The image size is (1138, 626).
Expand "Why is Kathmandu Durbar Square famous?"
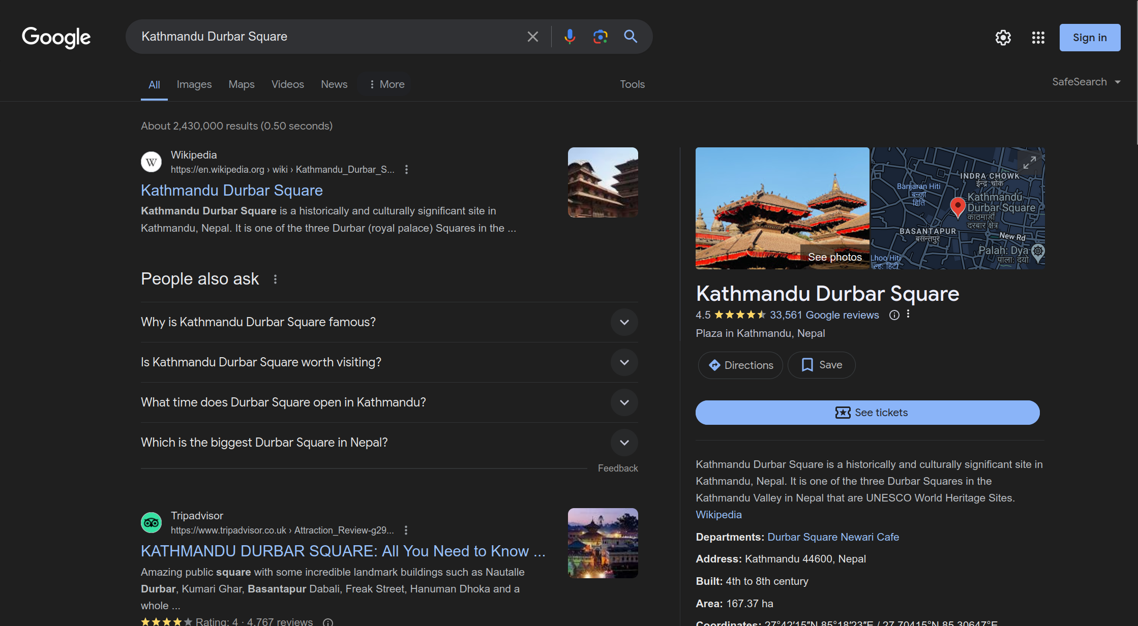[389, 322]
